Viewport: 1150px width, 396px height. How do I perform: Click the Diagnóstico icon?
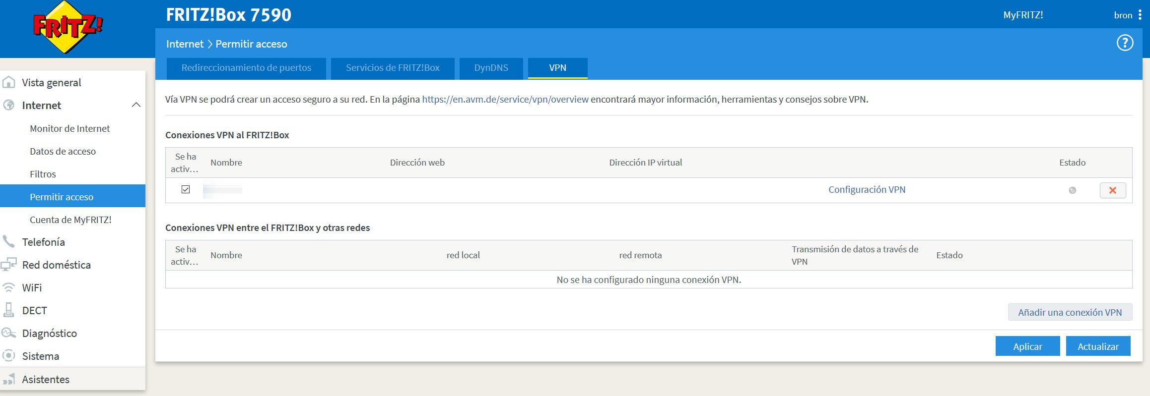(9, 333)
